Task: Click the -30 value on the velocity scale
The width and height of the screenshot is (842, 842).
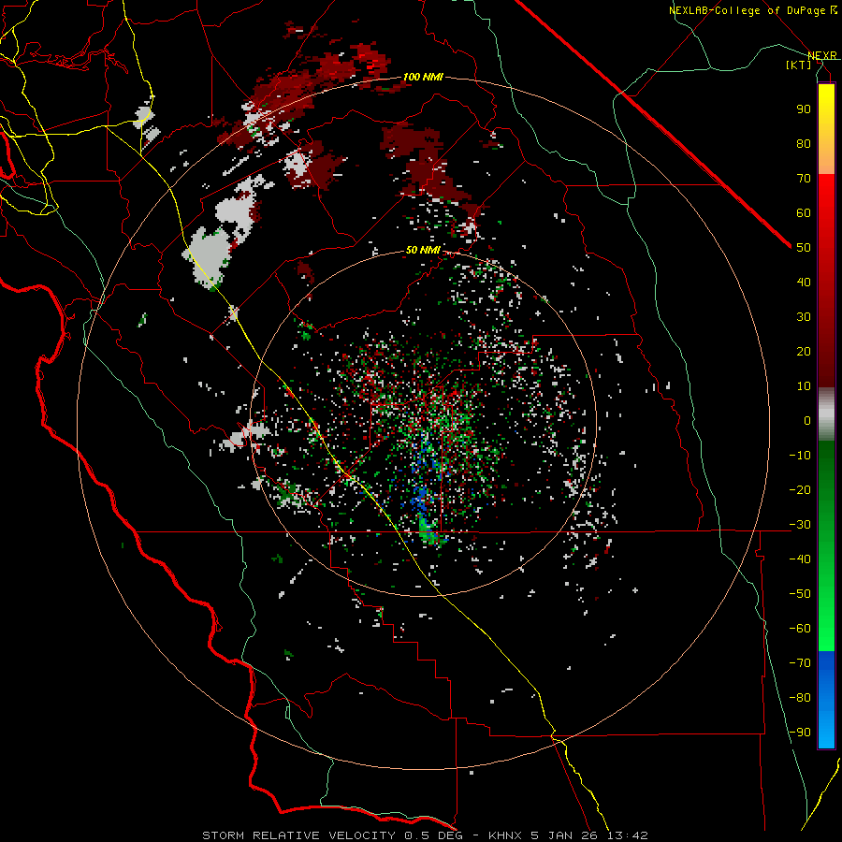Action: pyautogui.click(x=800, y=525)
